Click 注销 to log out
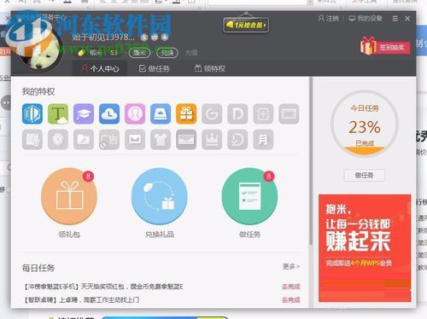427x319 pixels. 329,19
